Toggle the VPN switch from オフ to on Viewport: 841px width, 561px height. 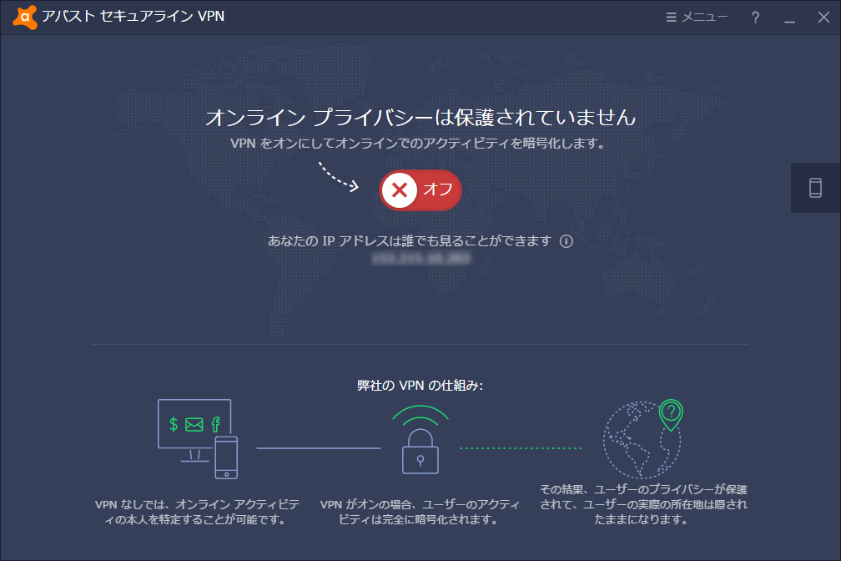[420, 190]
